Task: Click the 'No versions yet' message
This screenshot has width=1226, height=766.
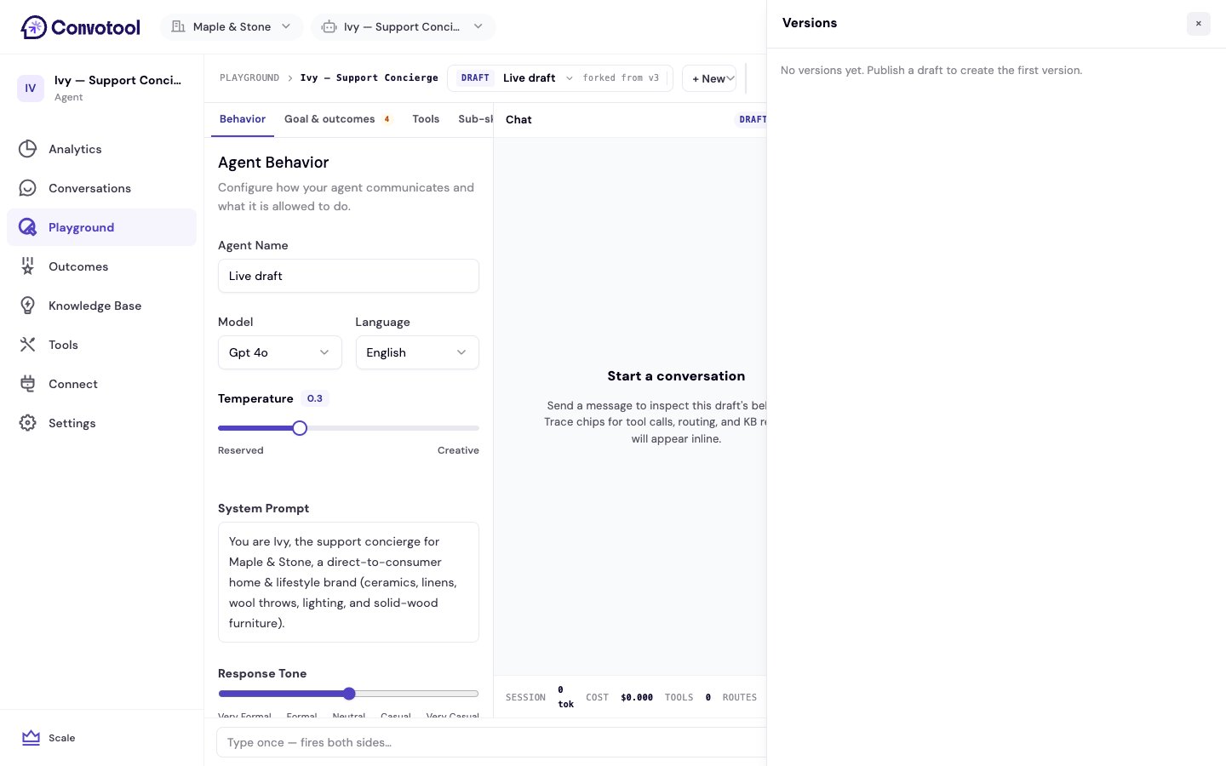Action: click(x=931, y=71)
